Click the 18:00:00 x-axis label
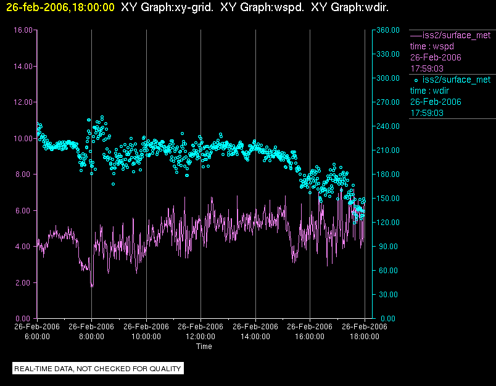This screenshot has height=386, width=496. (365, 337)
